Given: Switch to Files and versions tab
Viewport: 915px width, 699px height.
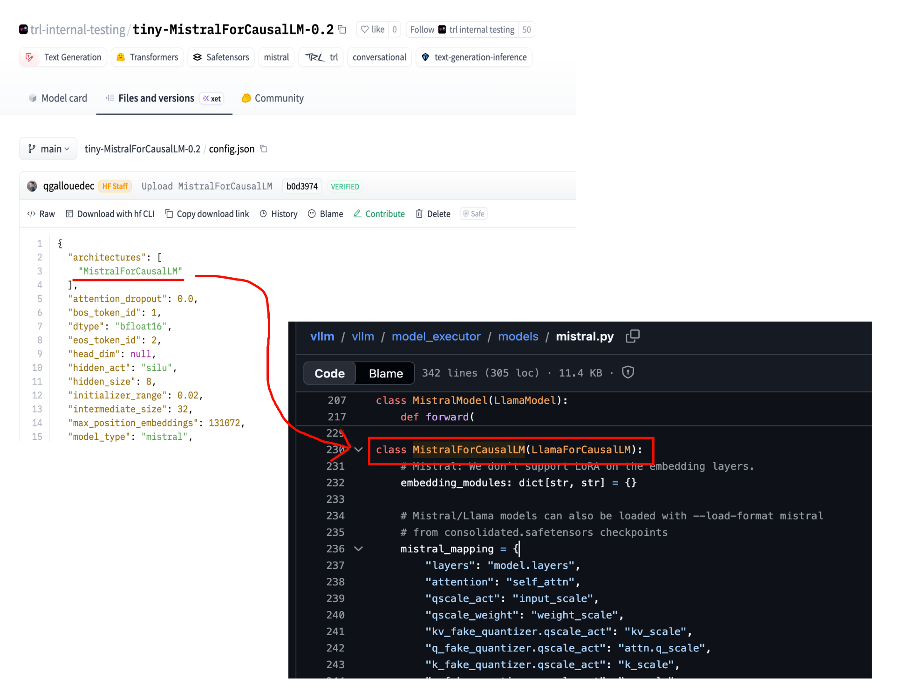Looking at the screenshot, I should [x=164, y=98].
